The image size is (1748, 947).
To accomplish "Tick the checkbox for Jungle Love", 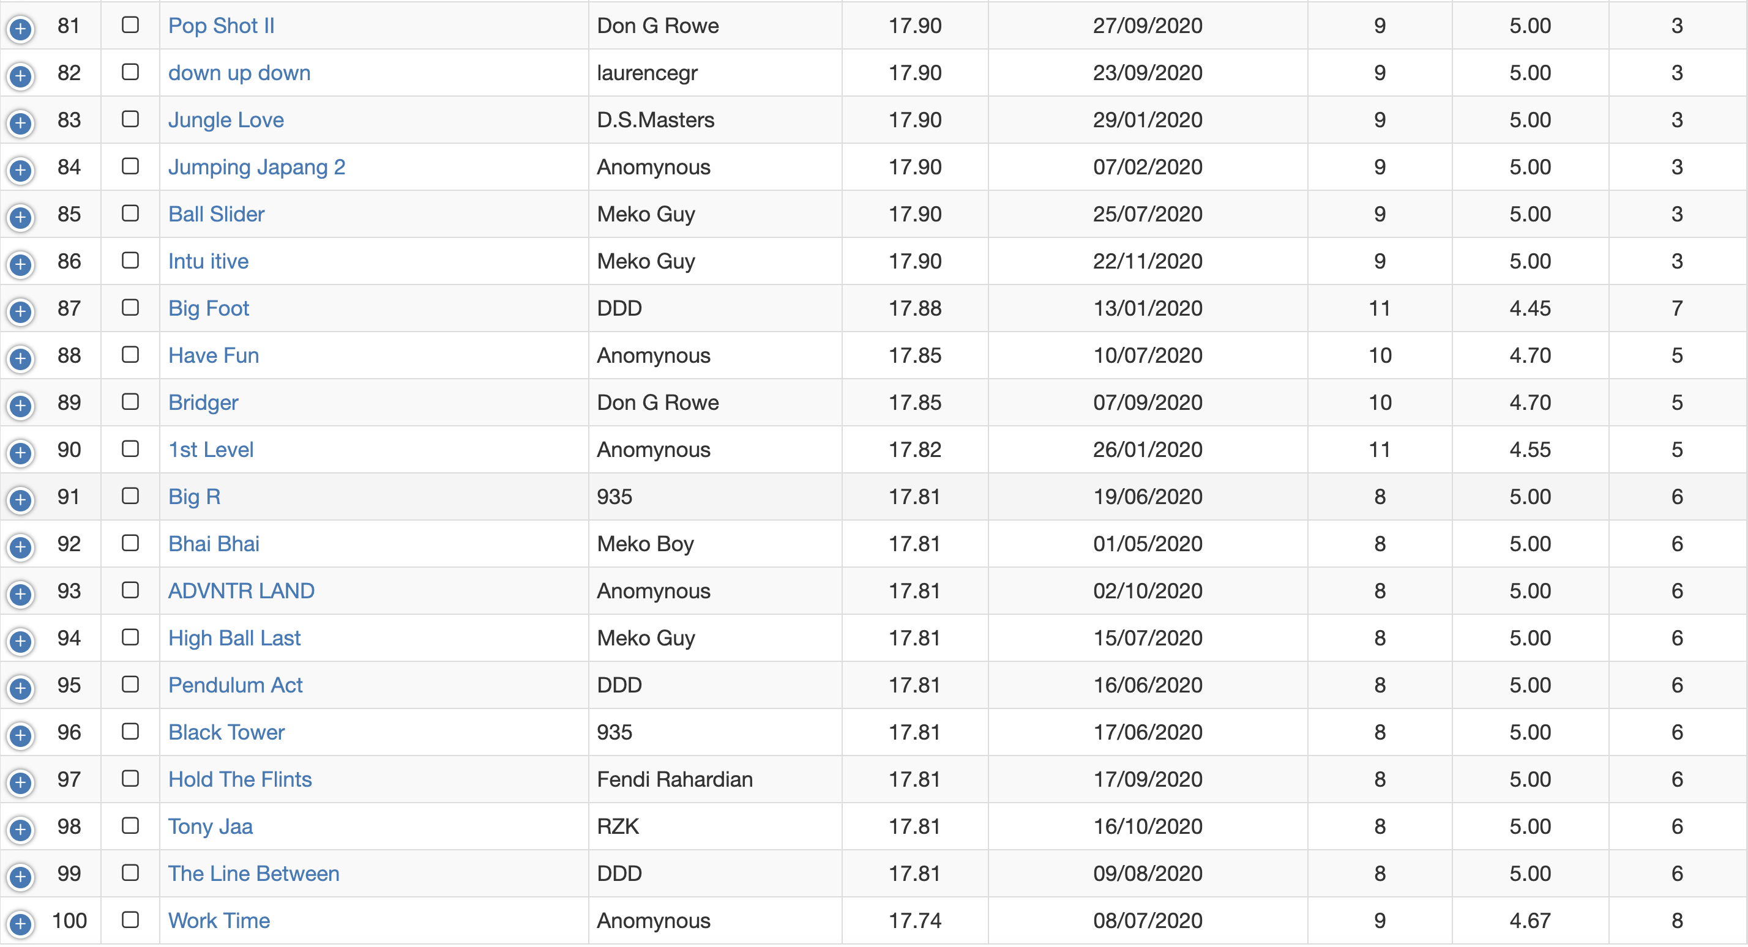I will [x=130, y=119].
